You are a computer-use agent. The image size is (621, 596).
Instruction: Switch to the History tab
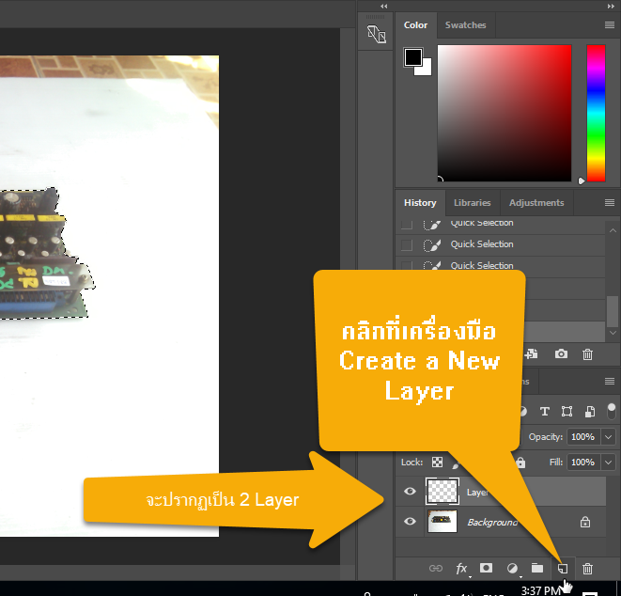click(420, 202)
